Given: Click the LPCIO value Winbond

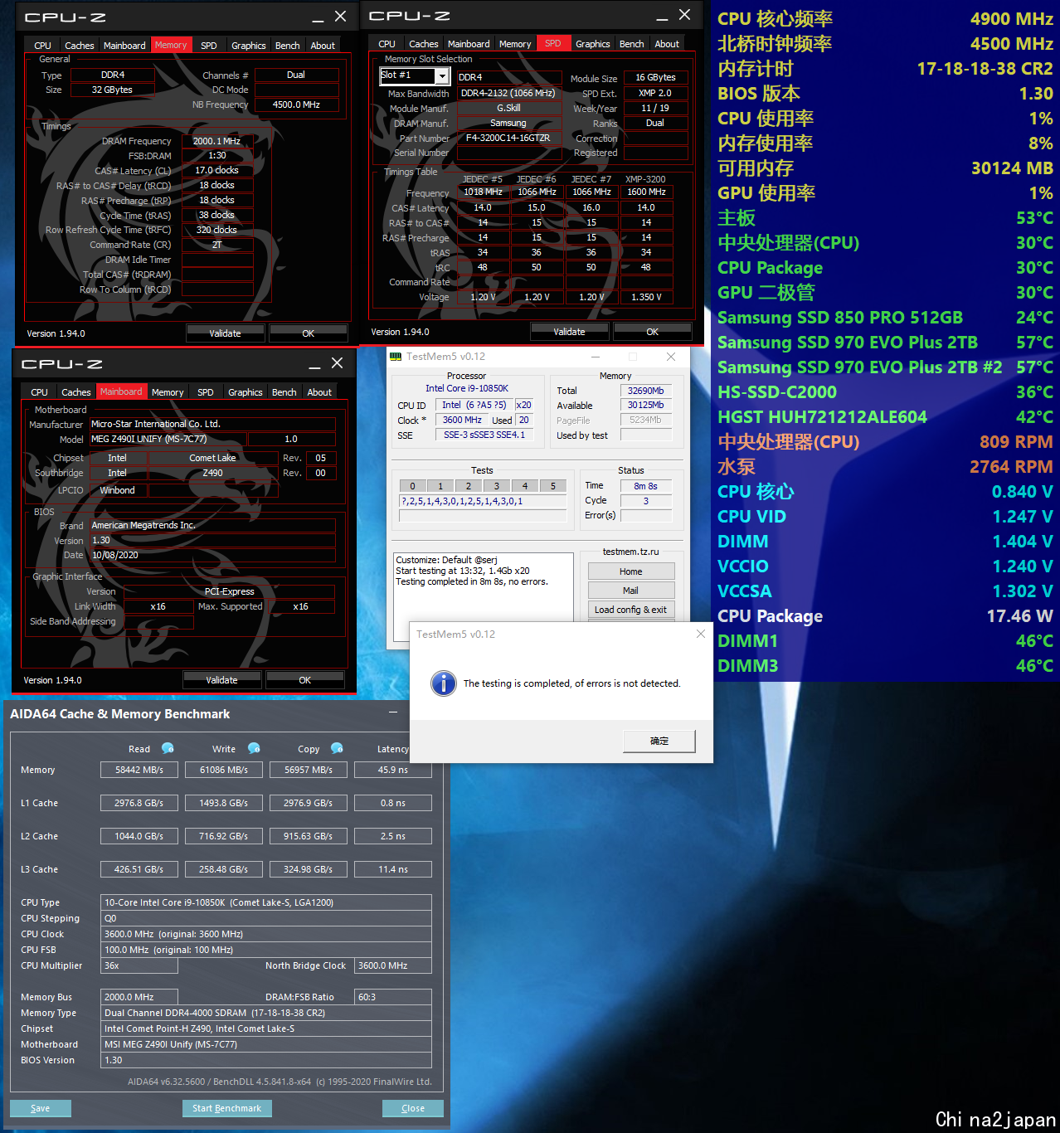Looking at the screenshot, I should [x=118, y=490].
